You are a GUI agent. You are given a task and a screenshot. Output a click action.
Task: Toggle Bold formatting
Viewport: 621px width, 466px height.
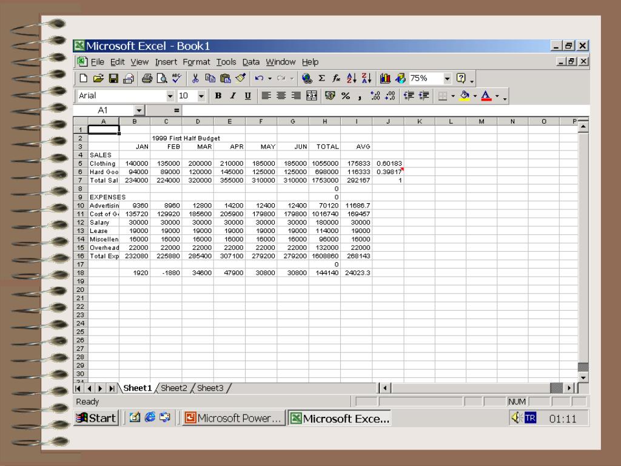pos(218,96)
